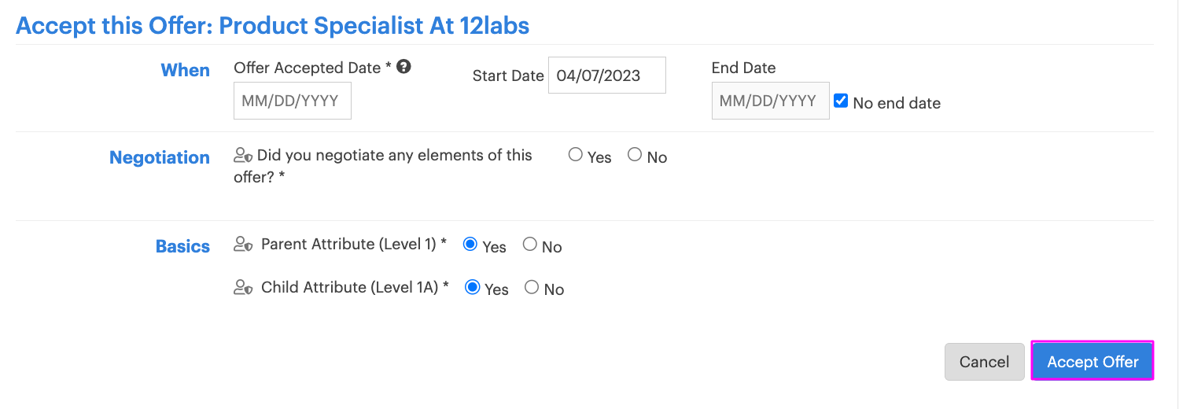Click the Accept Offer button
This screenshot has height=409, width=1179.
[1092, 361]
